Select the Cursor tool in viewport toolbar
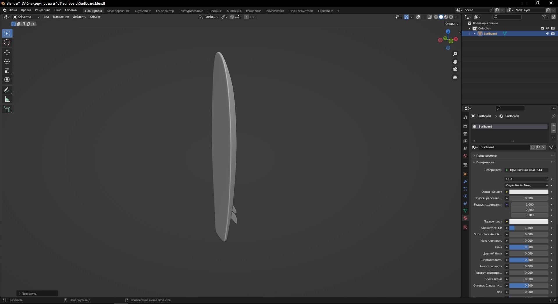 tap(7, 43)
